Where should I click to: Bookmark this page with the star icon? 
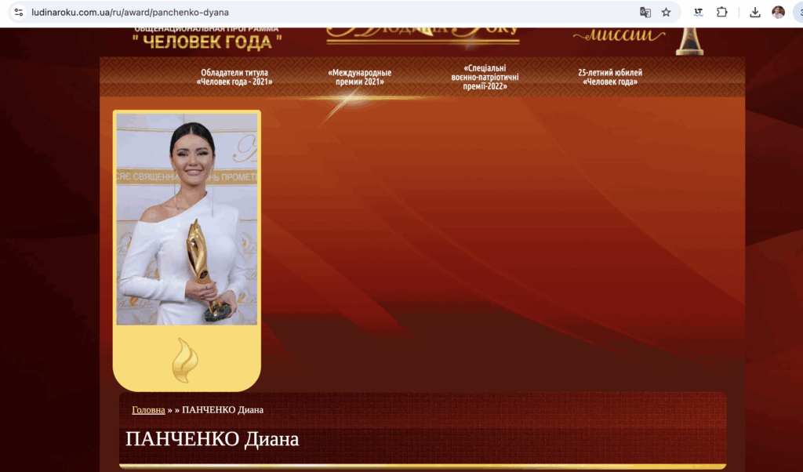click(x=666, y=13)
